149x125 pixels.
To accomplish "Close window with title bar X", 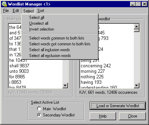I will point(145,4).
